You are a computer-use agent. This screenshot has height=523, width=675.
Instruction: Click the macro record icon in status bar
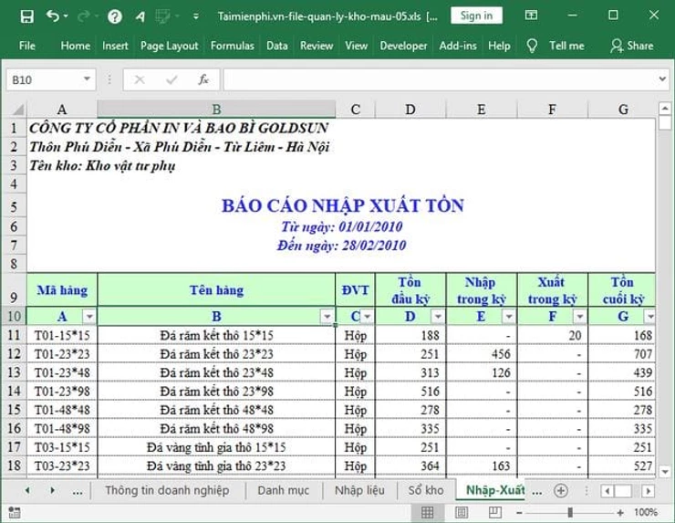click(15, 513)
